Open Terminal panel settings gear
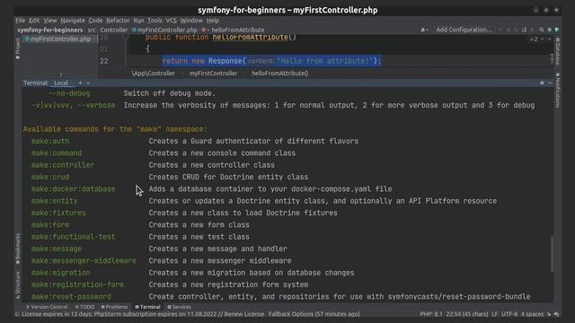The height and width of the screenshot is (323, 575). click(542, 83)
